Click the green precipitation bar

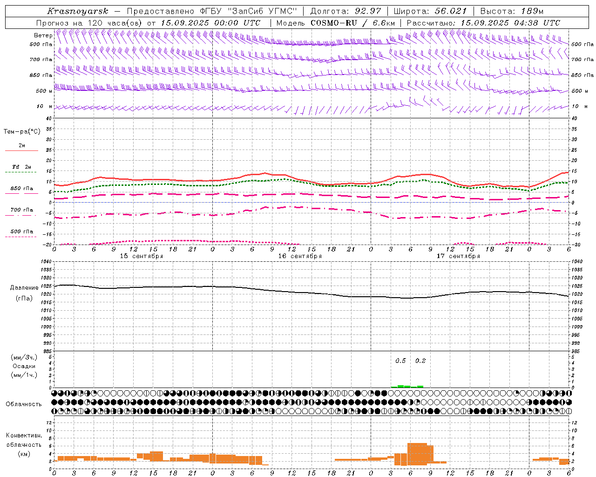pyautogui.click(x=407, y=386)
